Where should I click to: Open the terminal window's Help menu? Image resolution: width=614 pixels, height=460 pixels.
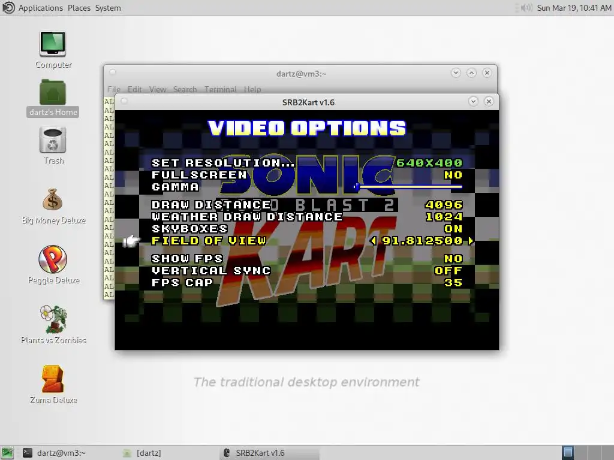(x=252, y=89)
